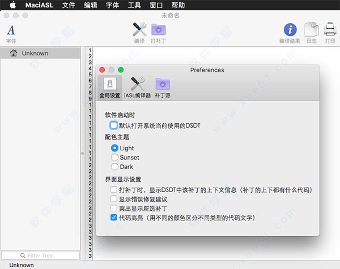Select the Unknown tree row
This screenshot has width=340, height=269.
(x=40, y=53)
